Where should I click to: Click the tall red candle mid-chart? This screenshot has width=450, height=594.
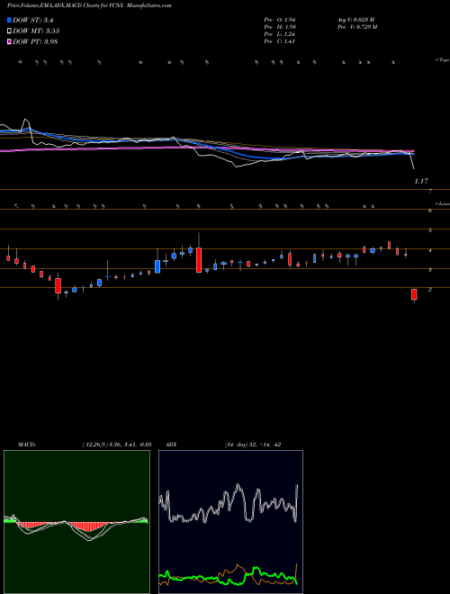point(199,260)
